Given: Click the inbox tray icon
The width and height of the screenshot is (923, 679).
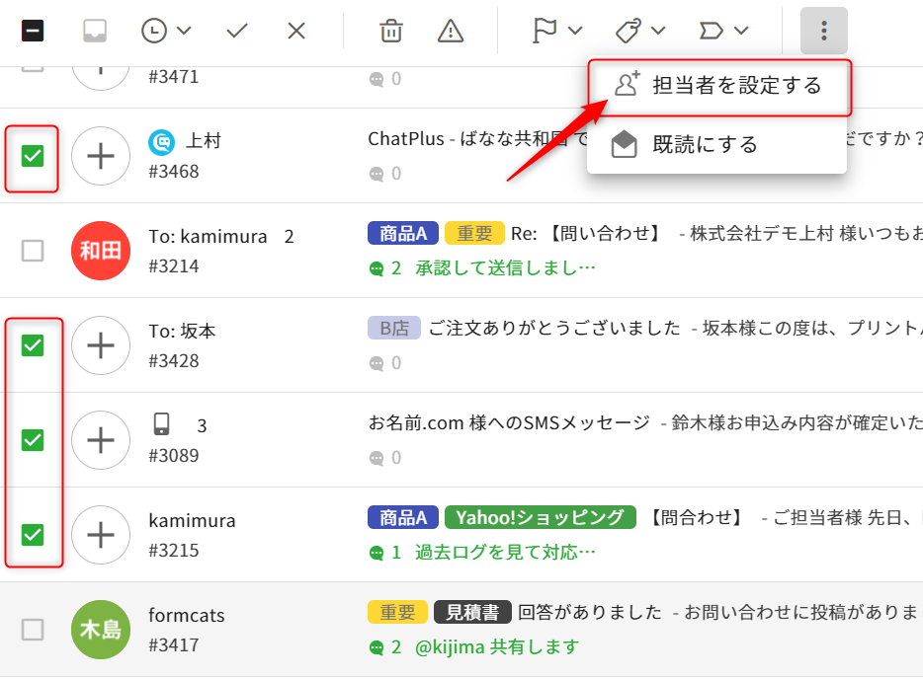Looking at the screenshot, I should [95, 31].
